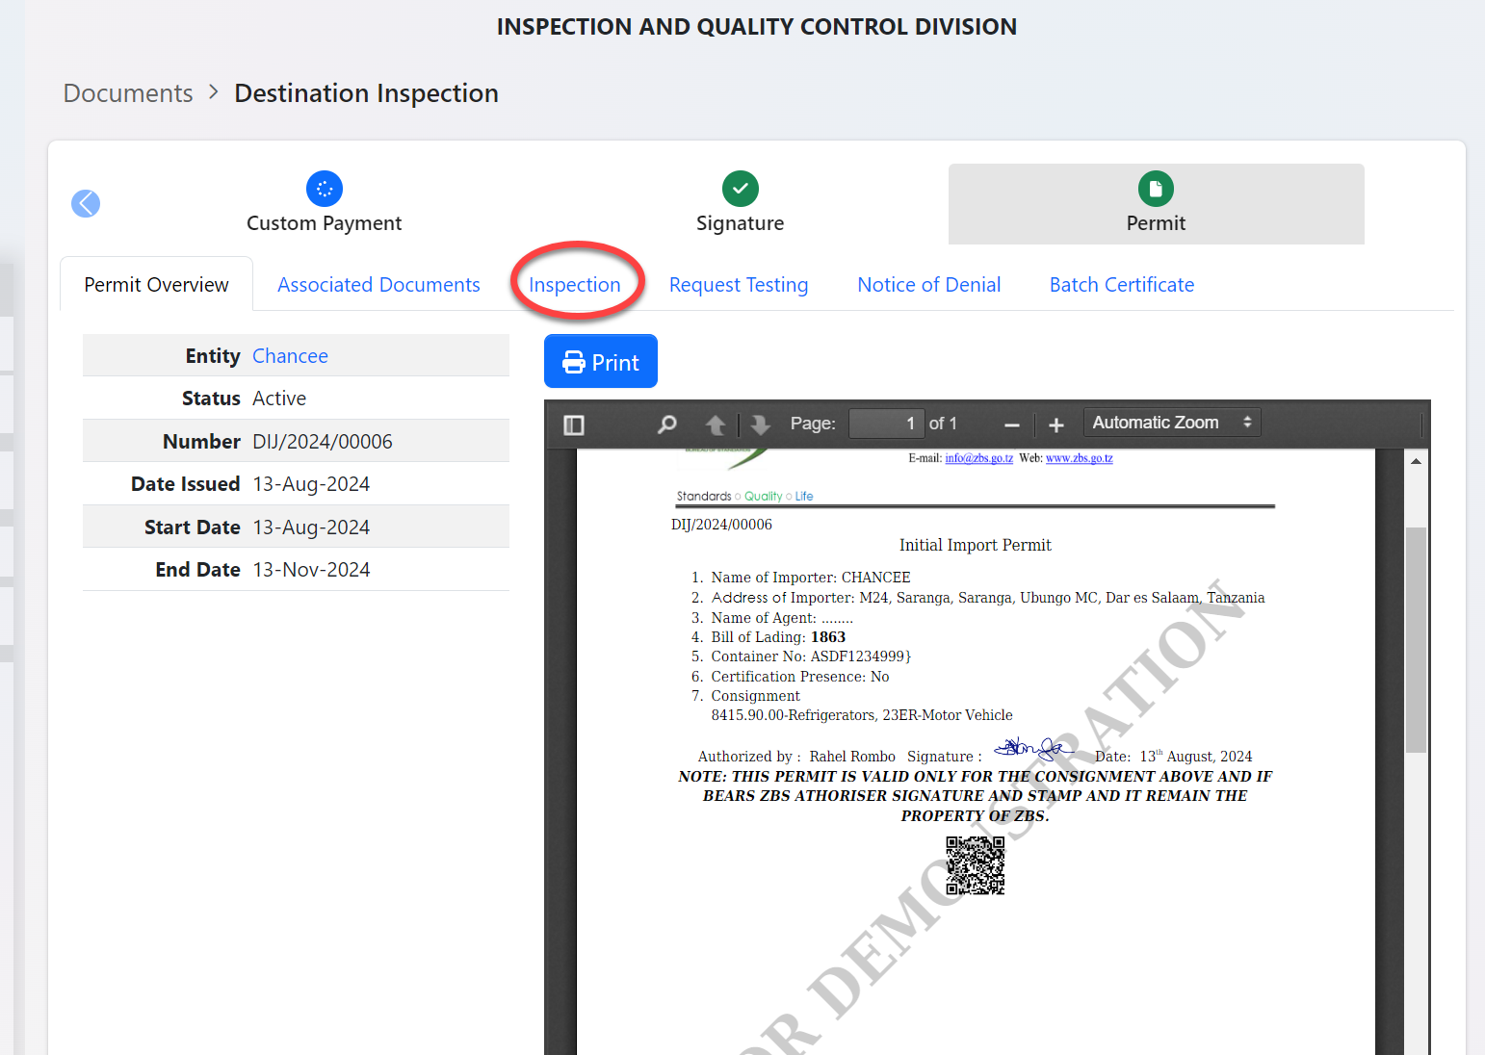Switch to the Request Testing tab

(x=739, y=285)
